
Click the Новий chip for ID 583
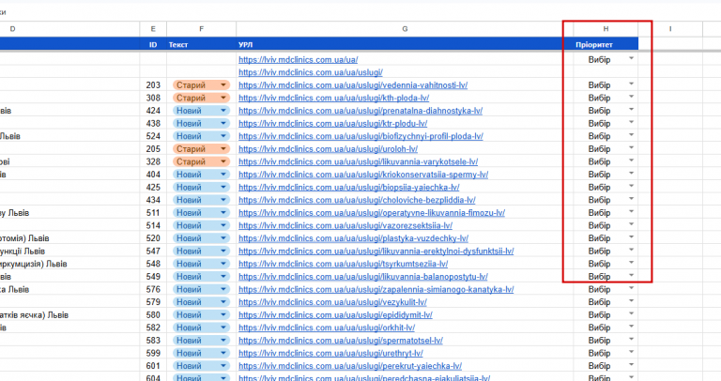[x=201, y=341]
